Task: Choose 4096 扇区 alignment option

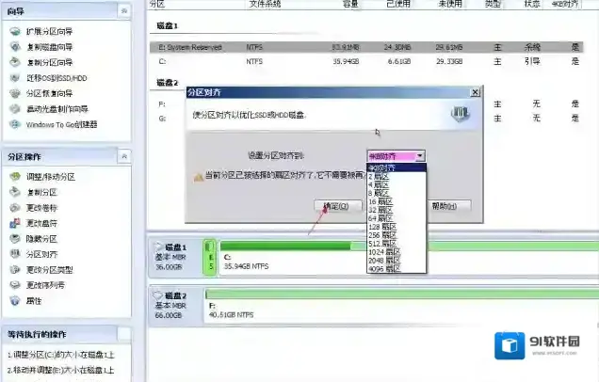Action: [x=386, y=267]
